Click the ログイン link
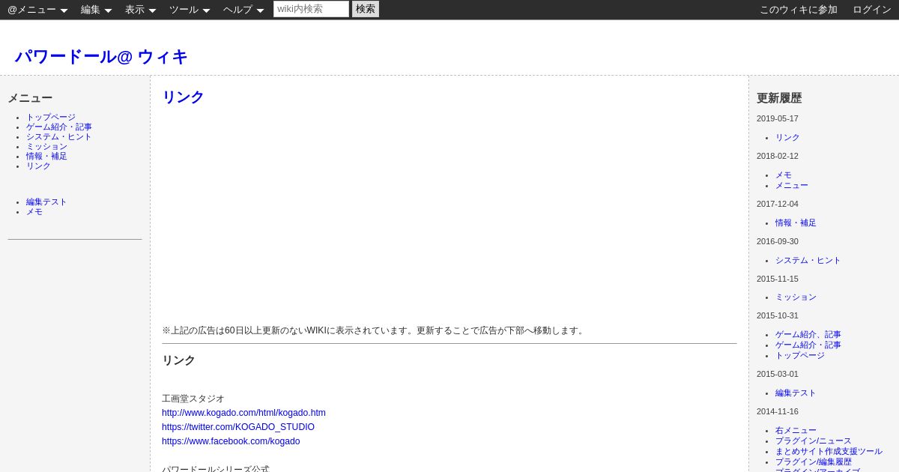The height and width of the screenshot is (472, 899). [872, 10]
